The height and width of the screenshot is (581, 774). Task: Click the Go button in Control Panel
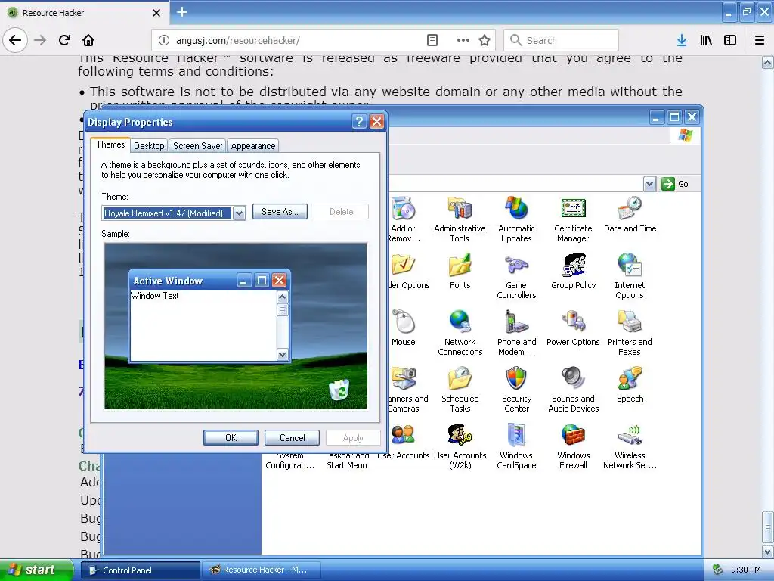pos(675,184)
